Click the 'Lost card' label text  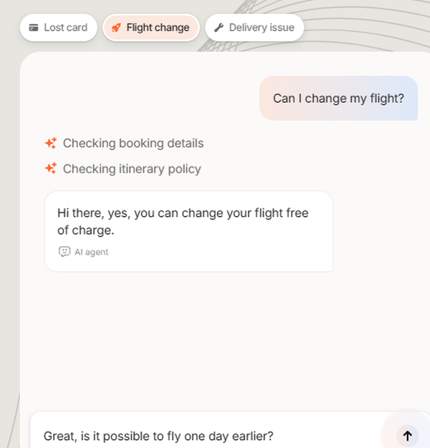(66, 28)
